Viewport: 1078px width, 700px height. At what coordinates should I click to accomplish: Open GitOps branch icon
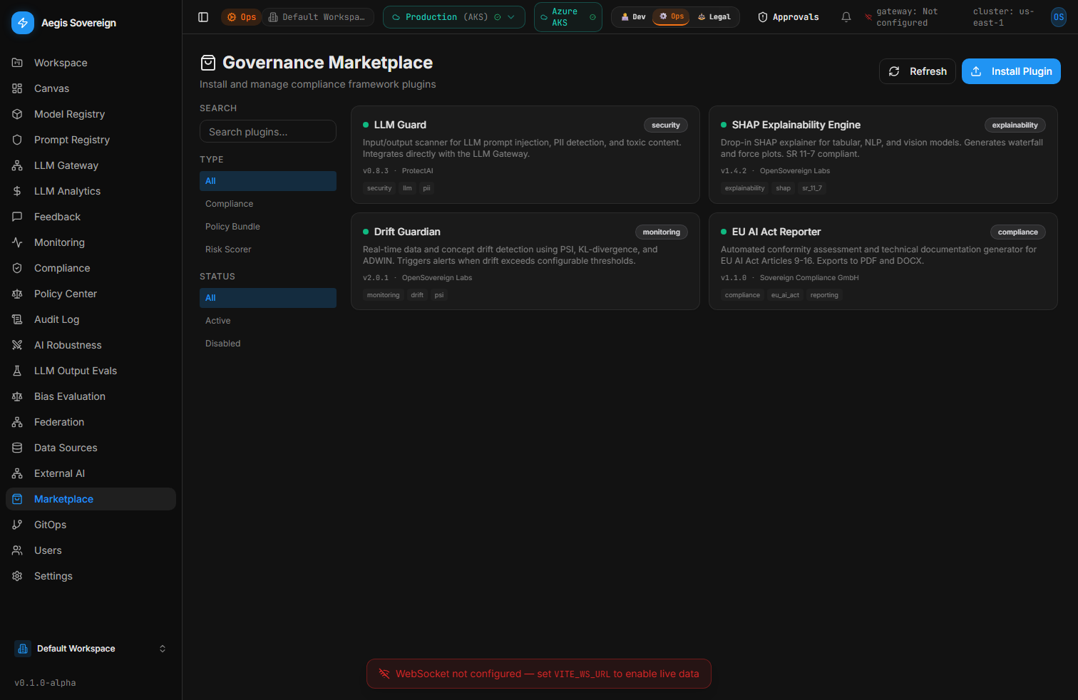tap(17, 525)
